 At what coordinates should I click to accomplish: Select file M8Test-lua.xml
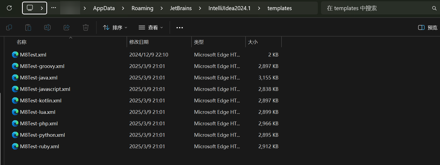pyautogui.click(x=38, y=112)
